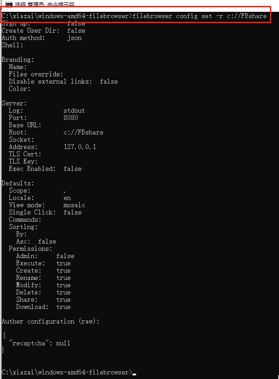Click the Log value stdout
The height and width of the screenshot is (379, 279).
(x=74, y=111)
